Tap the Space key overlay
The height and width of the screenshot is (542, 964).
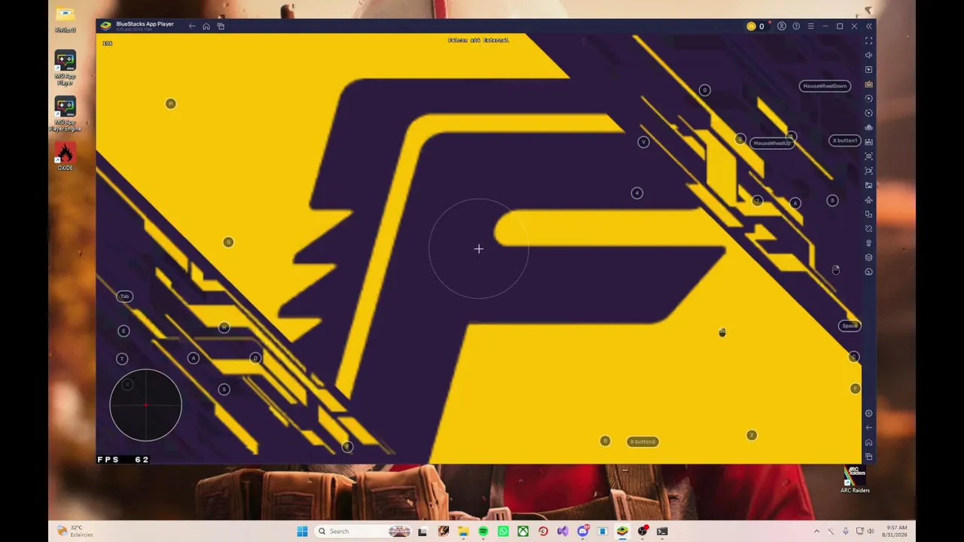850,326
